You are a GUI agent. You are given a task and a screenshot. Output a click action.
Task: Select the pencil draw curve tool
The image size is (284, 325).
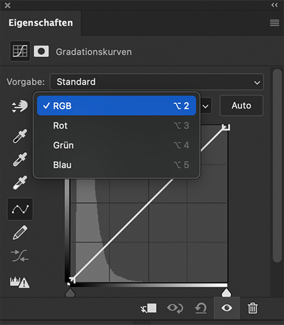(20, 233)
